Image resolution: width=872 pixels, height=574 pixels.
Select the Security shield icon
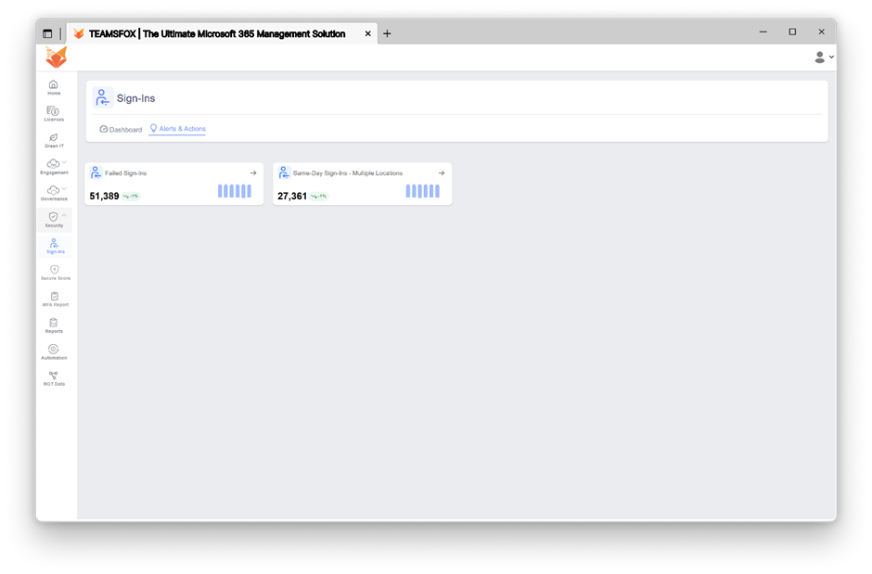point(54,217)
